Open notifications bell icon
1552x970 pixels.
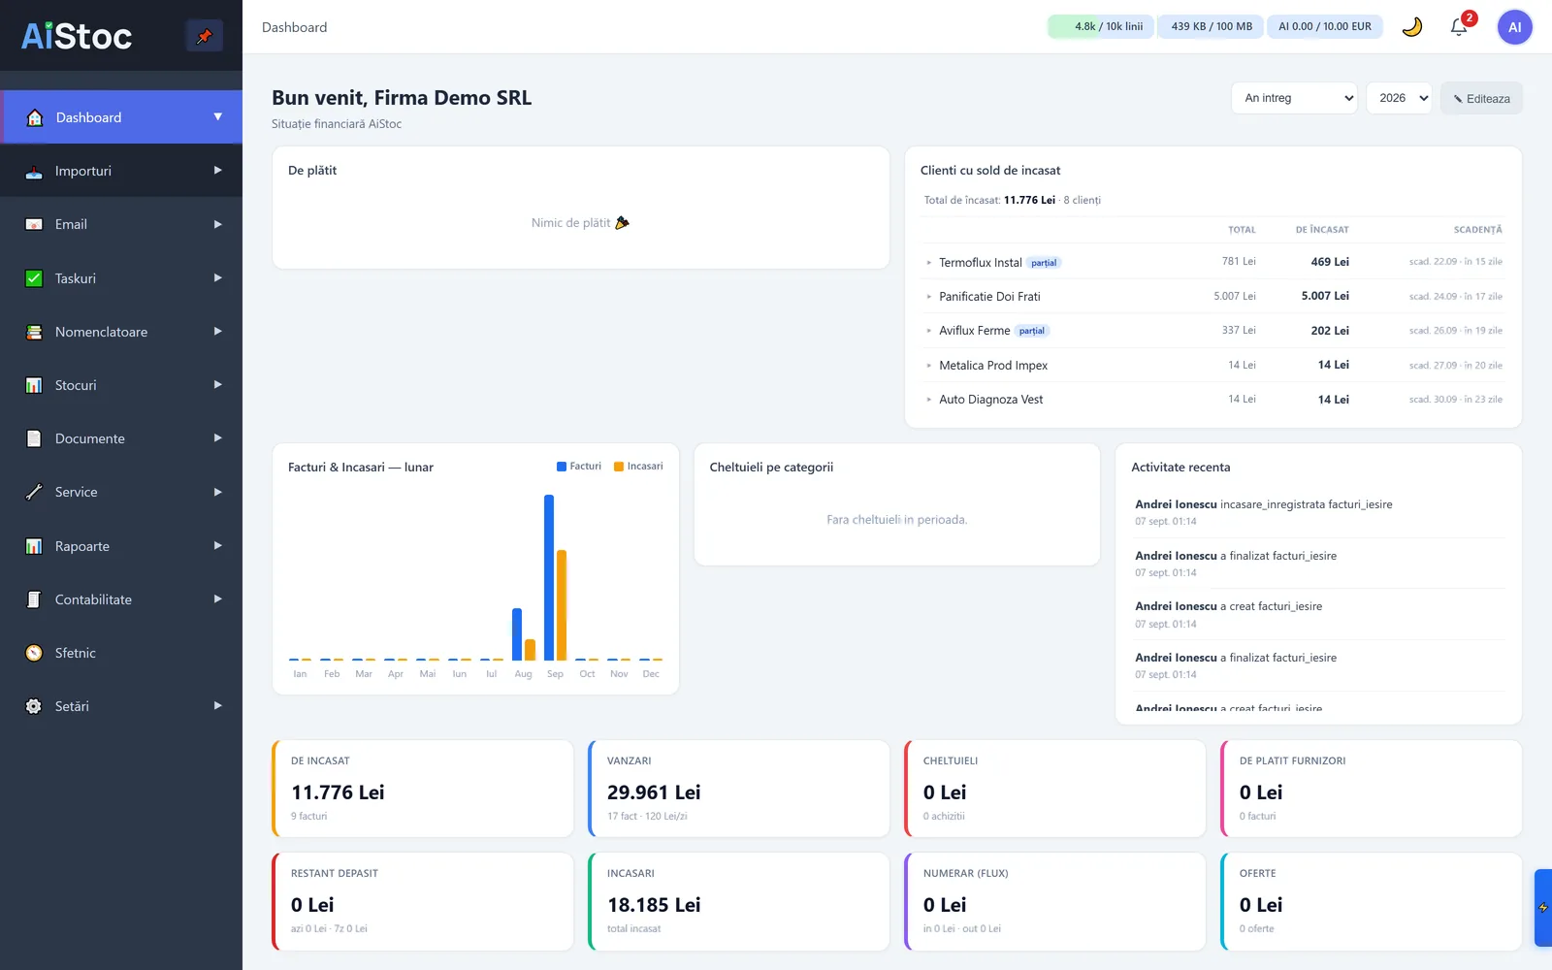point(1459,27)
